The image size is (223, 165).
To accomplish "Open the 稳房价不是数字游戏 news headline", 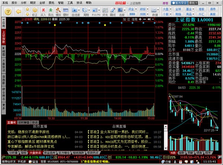I will click(28, 132).
